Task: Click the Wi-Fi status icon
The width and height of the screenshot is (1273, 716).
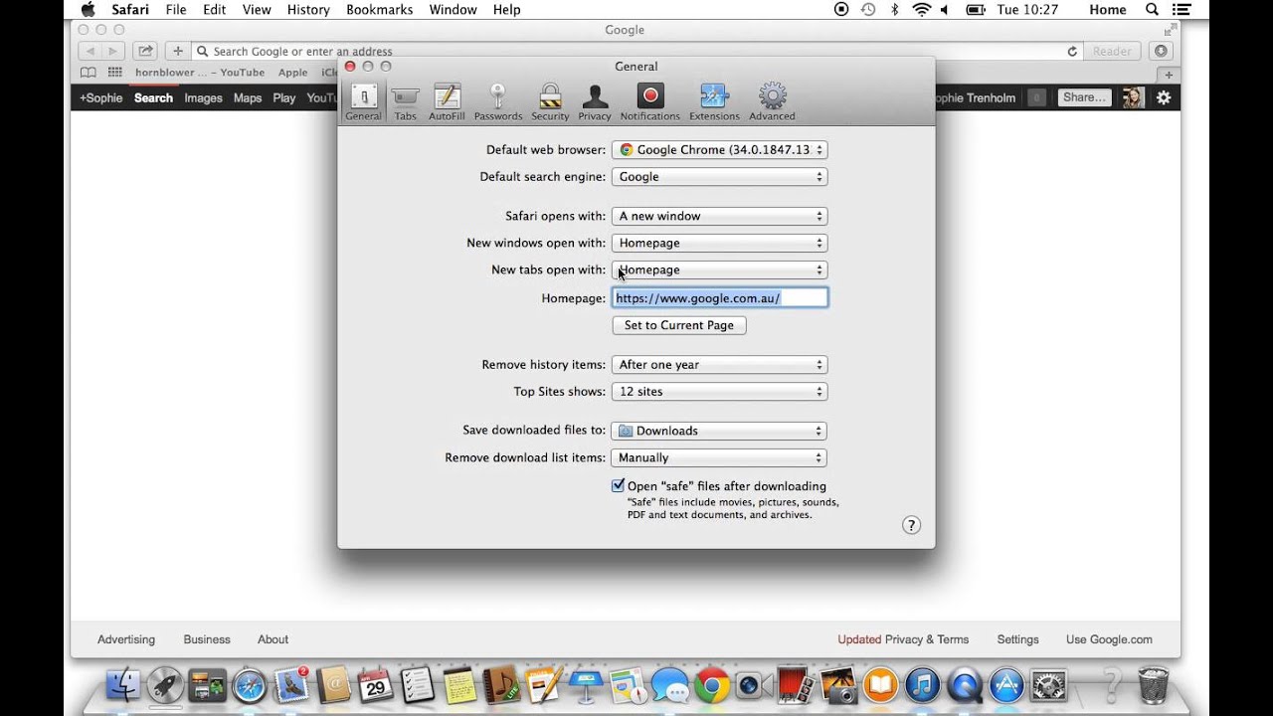Action: tap(922, 10)
